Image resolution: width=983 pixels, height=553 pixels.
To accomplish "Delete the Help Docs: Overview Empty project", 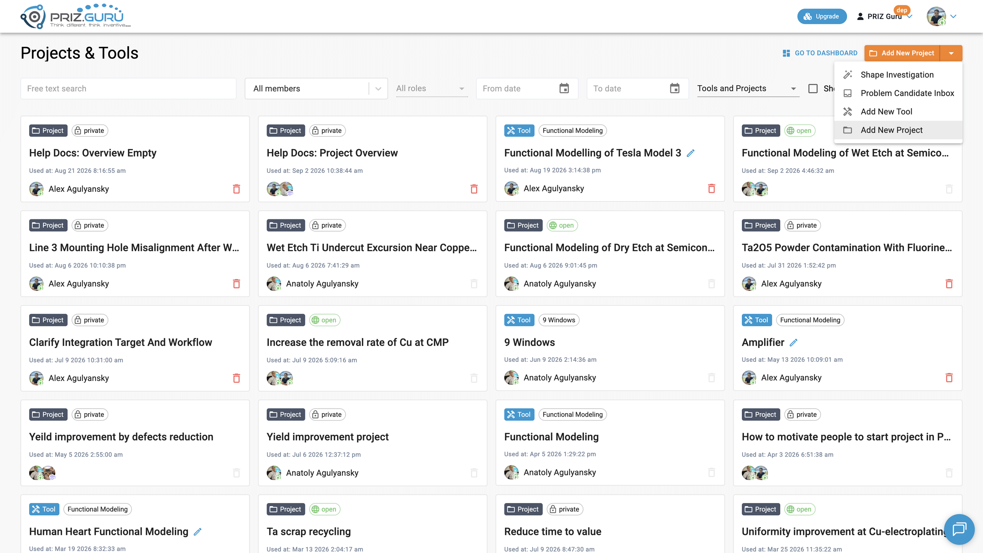I will pyautogui.click(x=237, y=189).
